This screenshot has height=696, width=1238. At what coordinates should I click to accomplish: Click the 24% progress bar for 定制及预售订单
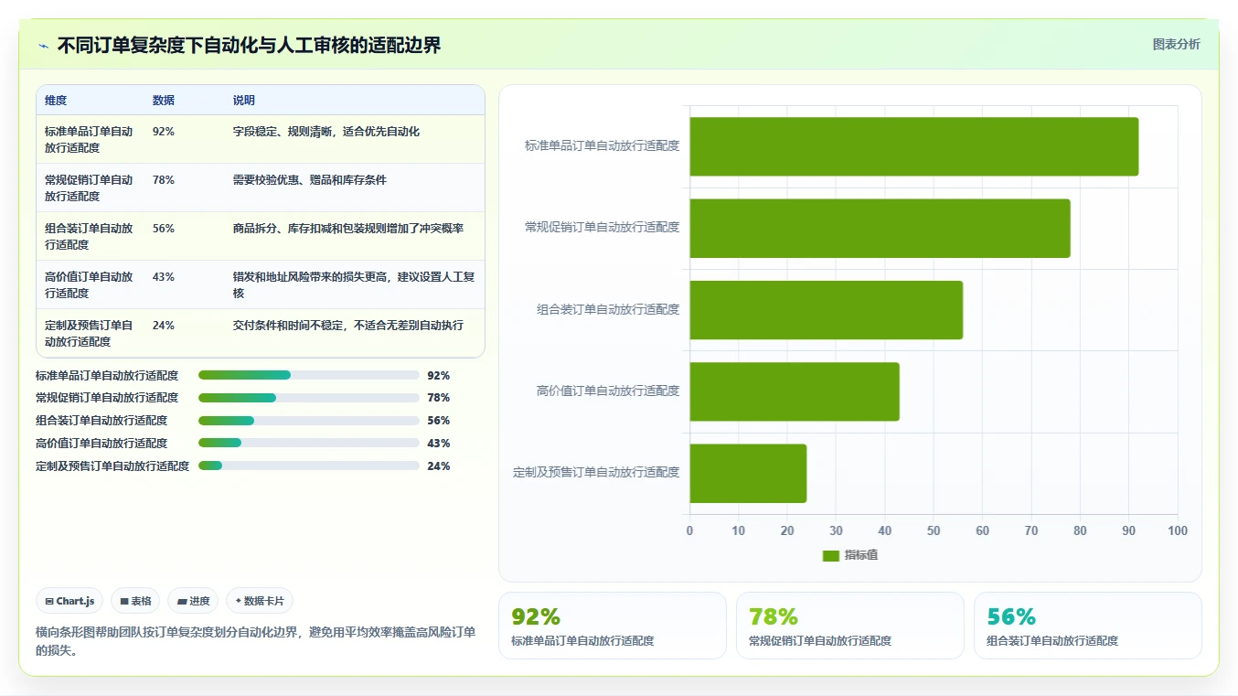point(309,466)
